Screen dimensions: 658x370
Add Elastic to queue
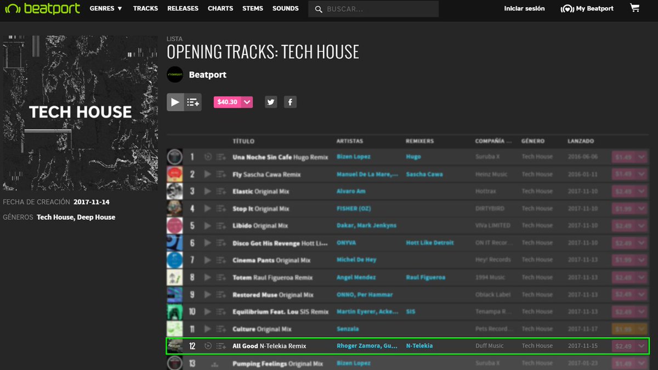(x=221, y=191)
